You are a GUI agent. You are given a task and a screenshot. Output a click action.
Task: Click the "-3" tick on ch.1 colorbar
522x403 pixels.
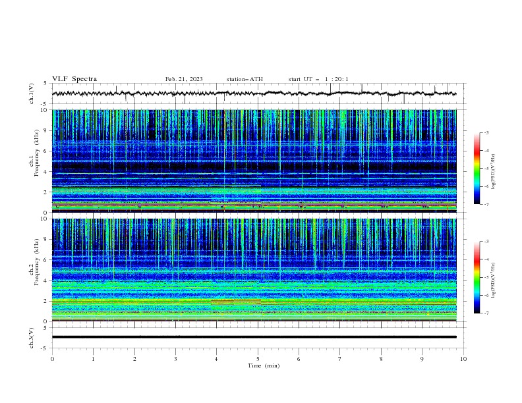click(x=486, y=132)
